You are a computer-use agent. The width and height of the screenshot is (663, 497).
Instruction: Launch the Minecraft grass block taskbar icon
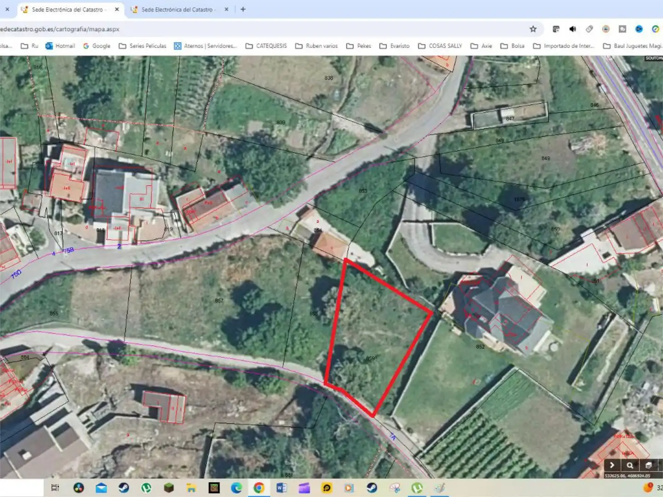coord(169,488)
